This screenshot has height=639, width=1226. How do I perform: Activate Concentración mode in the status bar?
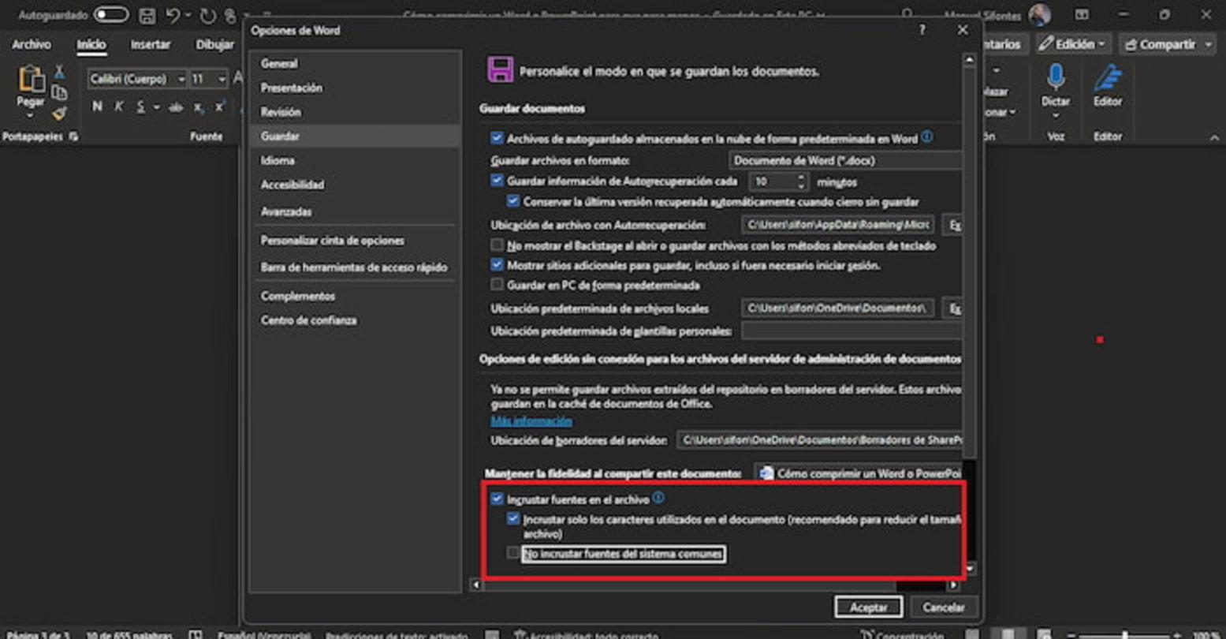pyautogui.click(x=905, y=633)
